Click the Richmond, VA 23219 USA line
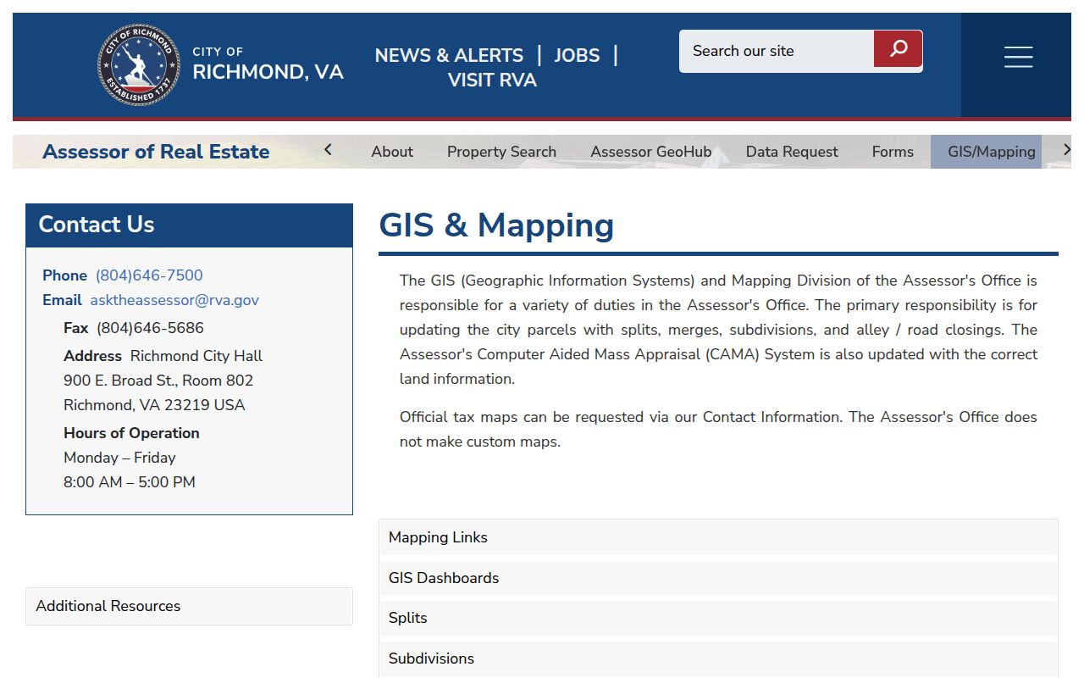This screenshot has height=678, width=1084. (x=154, y=405)
